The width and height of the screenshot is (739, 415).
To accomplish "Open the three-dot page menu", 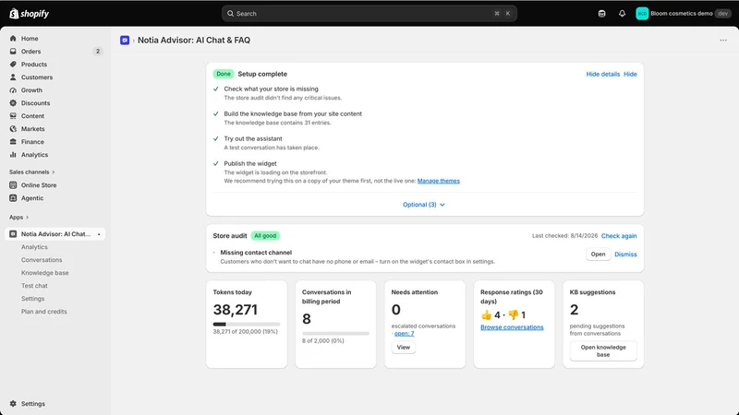I will point(723,41).
